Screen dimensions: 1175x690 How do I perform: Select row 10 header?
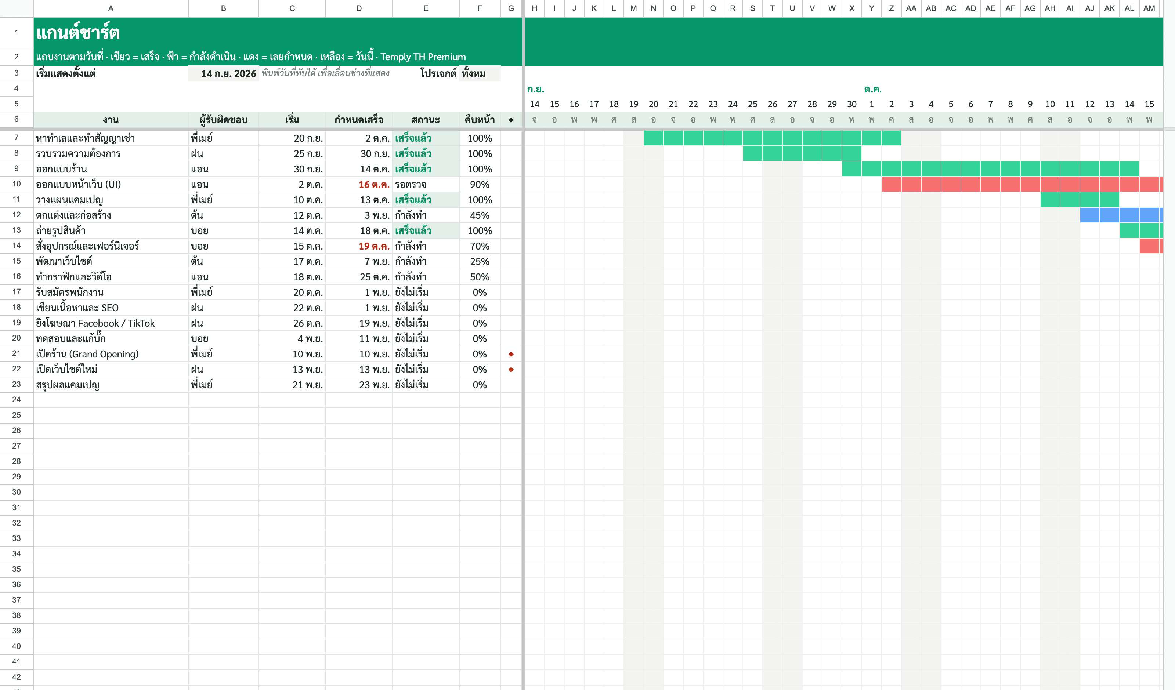coord(16,184)
